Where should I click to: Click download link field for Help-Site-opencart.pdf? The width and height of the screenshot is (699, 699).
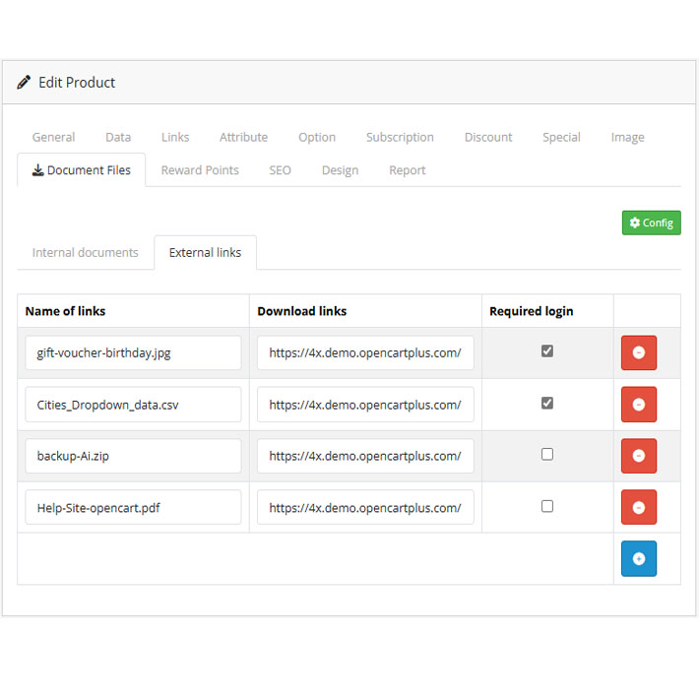coord(365,507)
